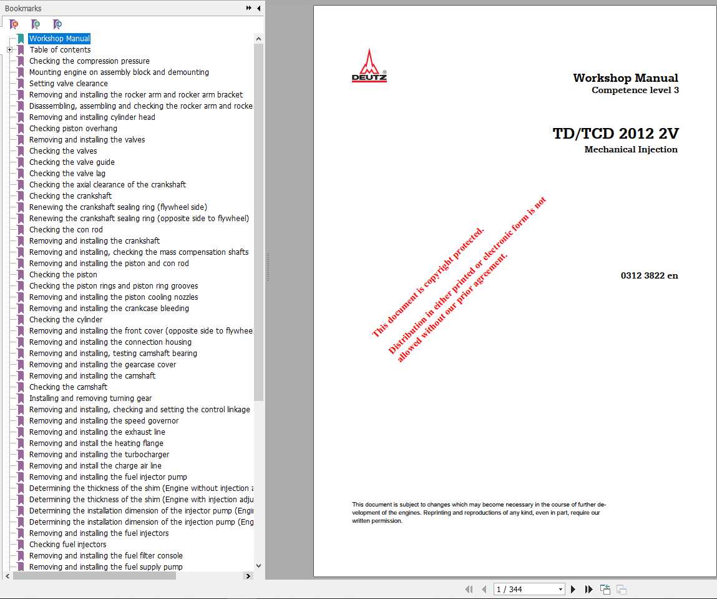This screenshot has width=717, height=599.
Task: Collapse the Bookmarks panel with the left arrow
Action: [259, 8]
